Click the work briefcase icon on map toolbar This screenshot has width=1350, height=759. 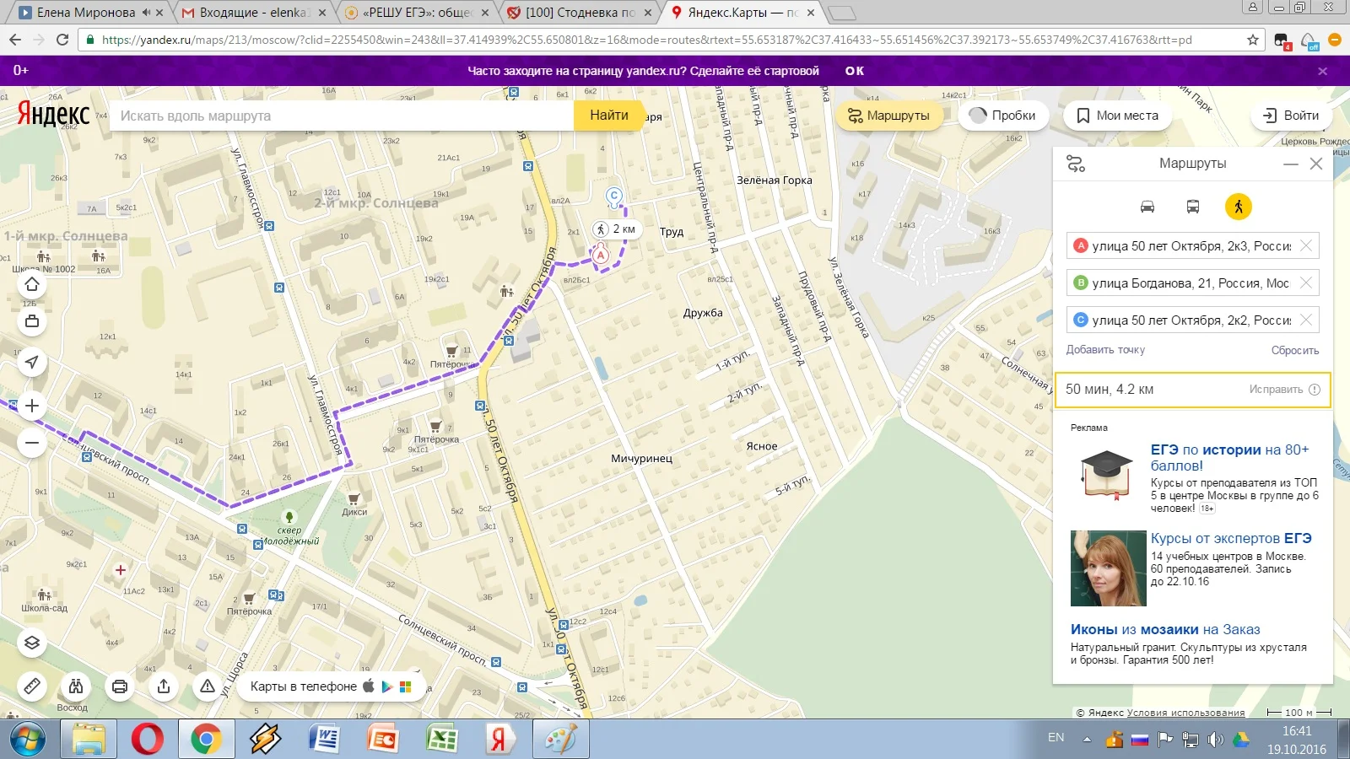click(32, 320)
